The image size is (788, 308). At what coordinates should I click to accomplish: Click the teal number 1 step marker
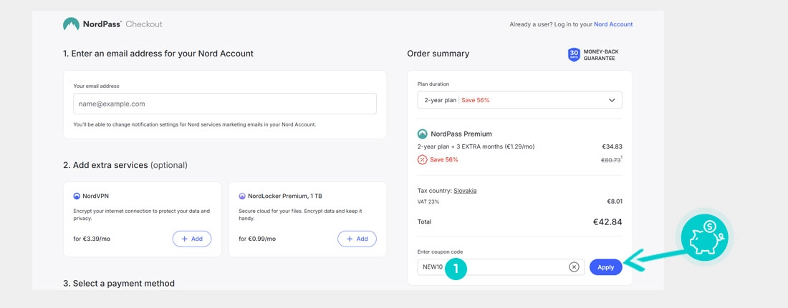456,269
